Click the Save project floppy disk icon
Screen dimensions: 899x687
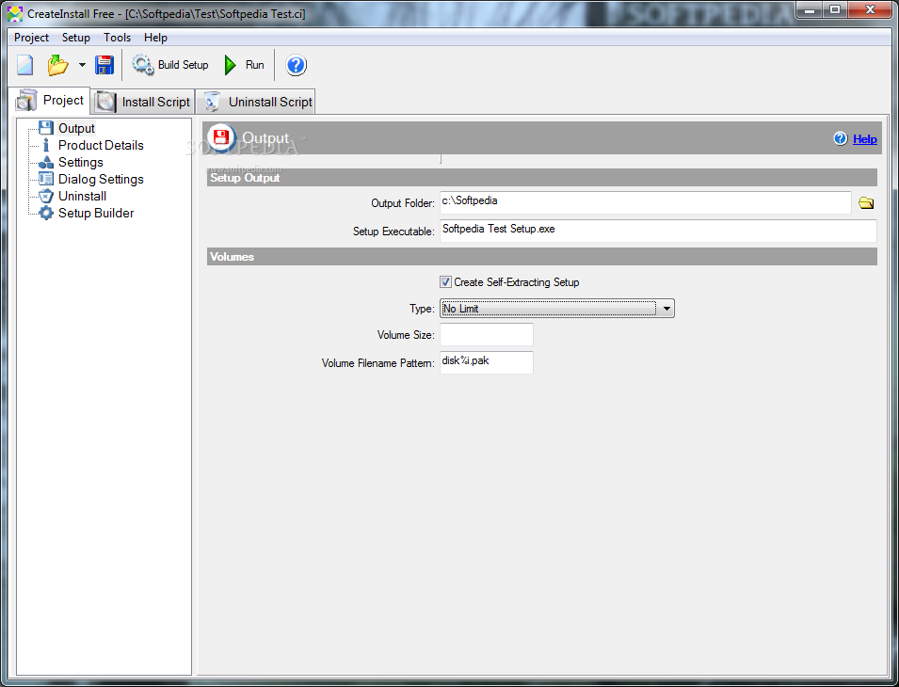pos(104,65)
